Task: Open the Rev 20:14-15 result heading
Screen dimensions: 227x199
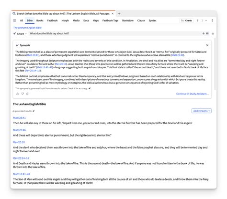Action: [x=21, y=158]
